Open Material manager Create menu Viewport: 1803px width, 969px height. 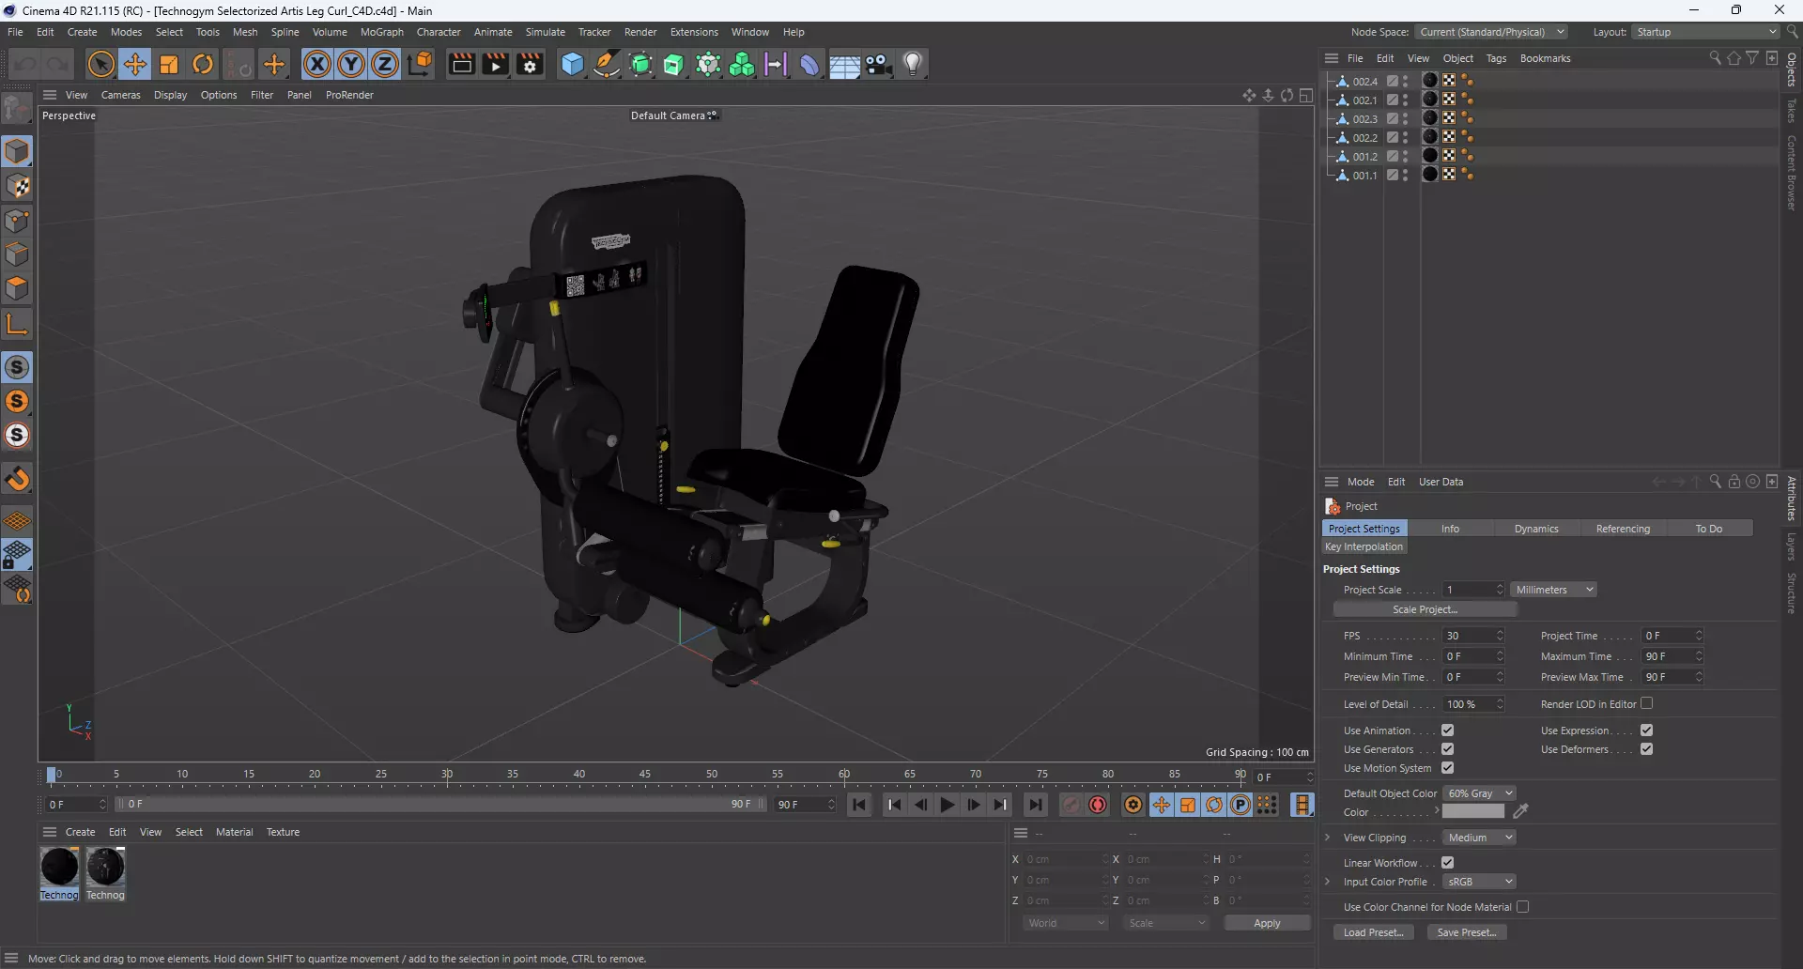tap(80, 832)
